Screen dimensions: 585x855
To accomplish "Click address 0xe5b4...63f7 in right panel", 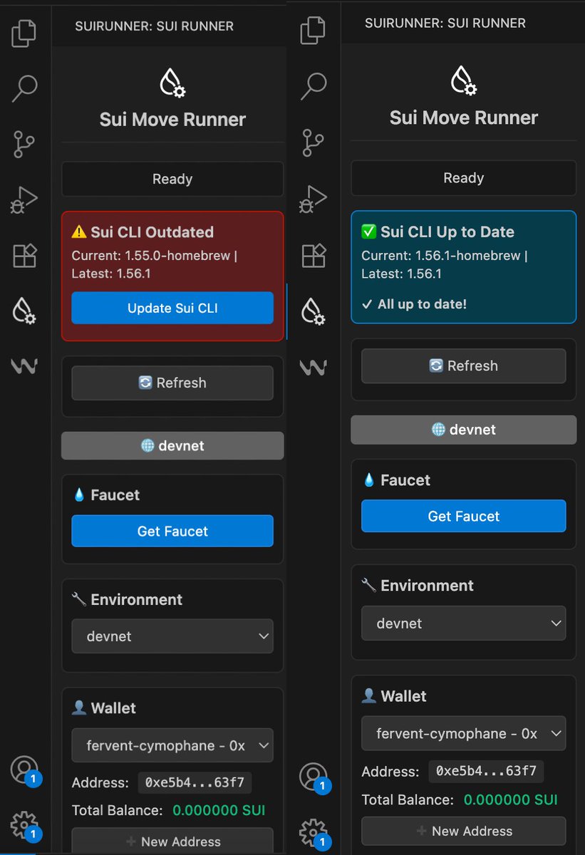I will pos(487,771).
